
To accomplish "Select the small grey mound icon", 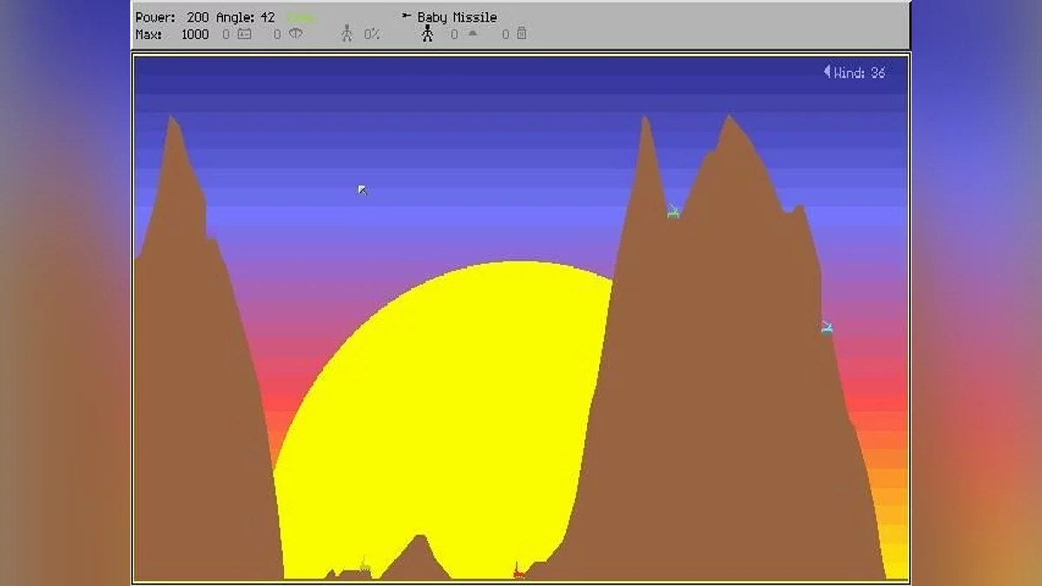I will (x=472, y=34).
